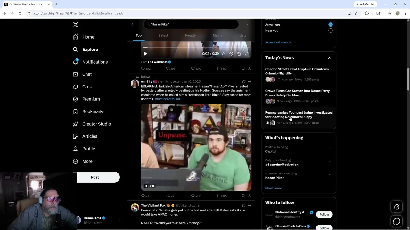The width and height of the screenshot is (410, 230).
Task: Open video settings gear
Action: coord(231,54)
